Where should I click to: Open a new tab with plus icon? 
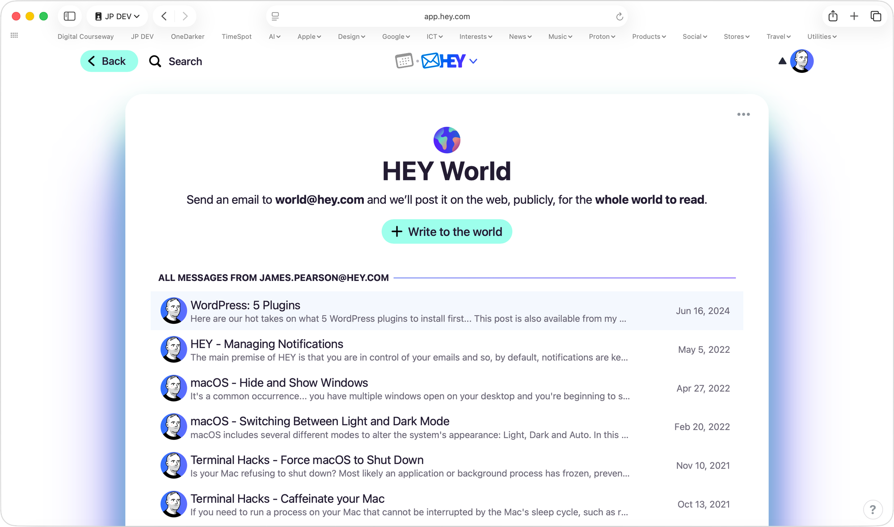pos(854,17)
